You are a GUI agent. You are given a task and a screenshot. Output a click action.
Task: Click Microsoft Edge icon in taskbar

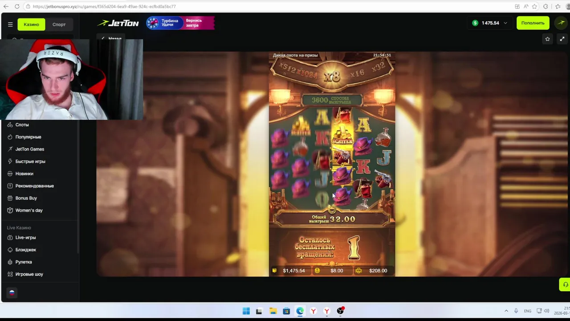pos(300,311)
